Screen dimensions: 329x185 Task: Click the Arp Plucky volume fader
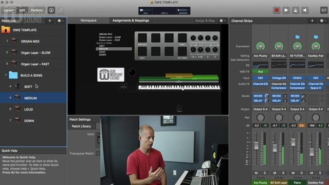coord(256,145)
